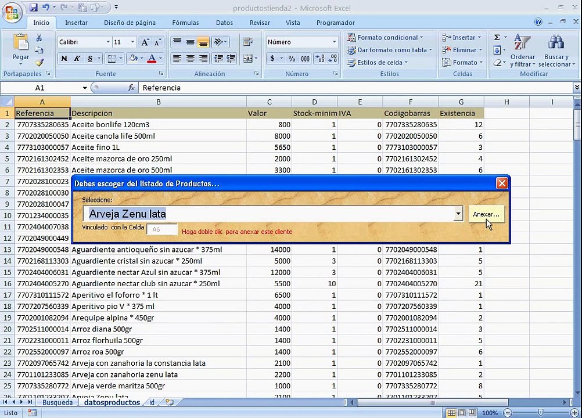Click the Office button logo
Screen dimensions: 582x418
[x=12, y=13]
